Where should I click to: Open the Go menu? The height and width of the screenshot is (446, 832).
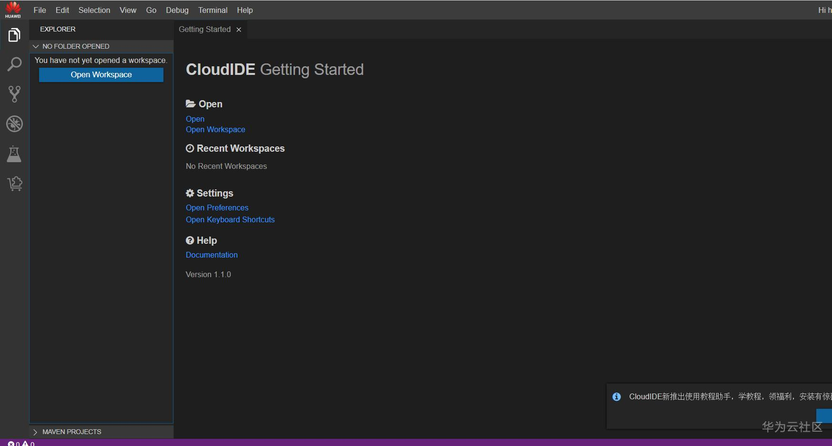(x=151, y=10)
